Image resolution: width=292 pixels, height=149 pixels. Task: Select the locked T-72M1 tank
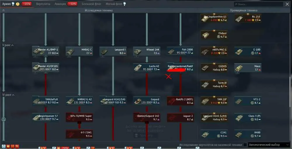click(x=79, y=134)
